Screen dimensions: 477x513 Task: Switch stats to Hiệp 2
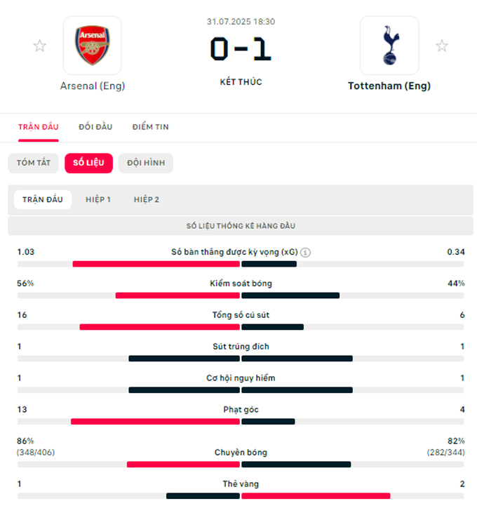coord(147,200)
